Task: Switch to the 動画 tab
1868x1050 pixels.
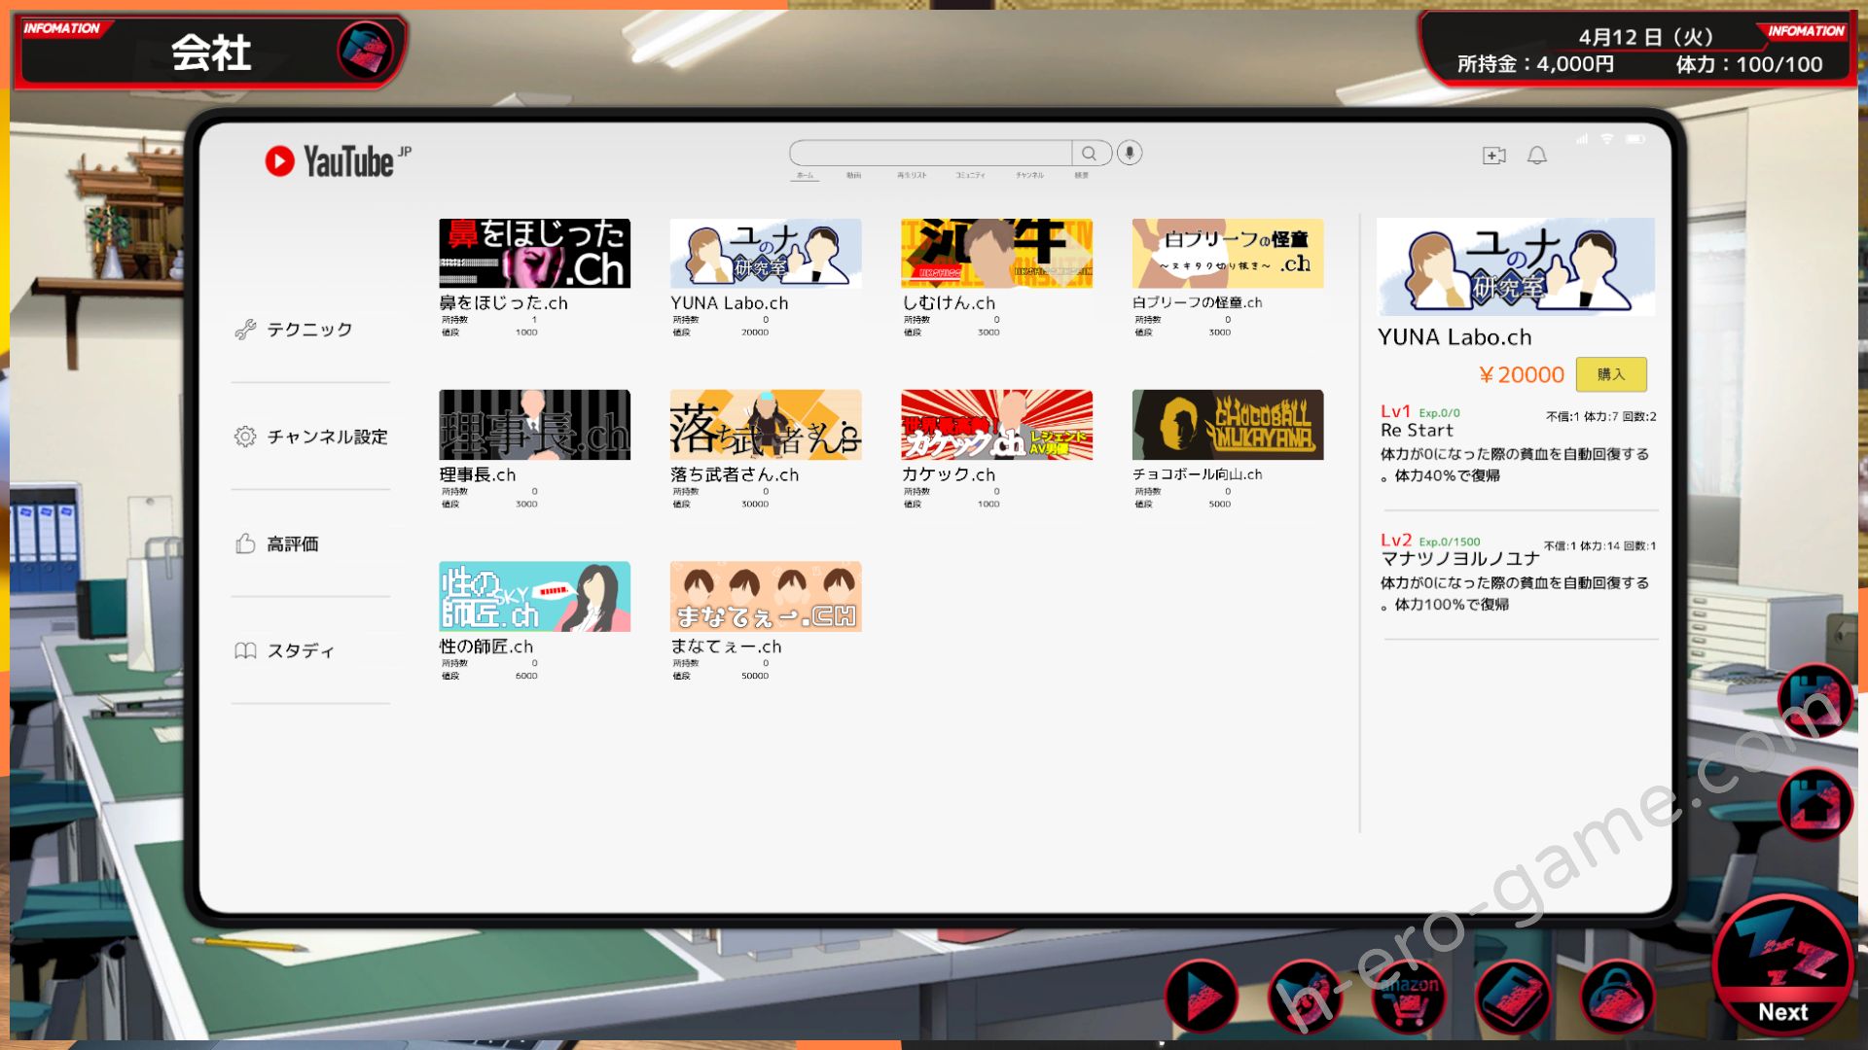Action: click(x=853, y=175)
